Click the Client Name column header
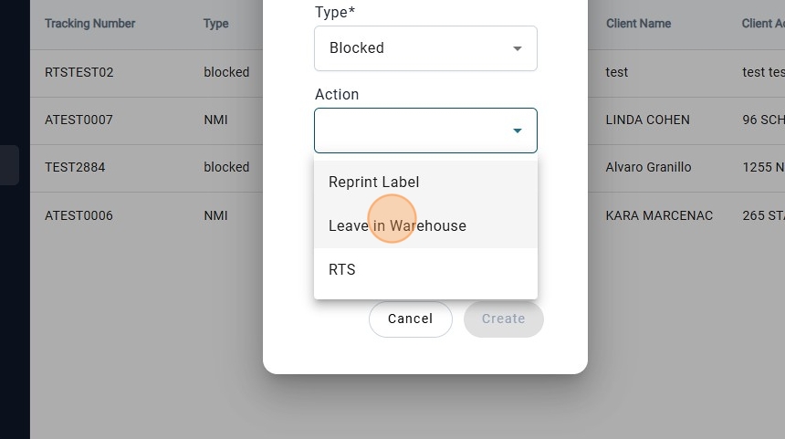 click(x=638, y=24)
